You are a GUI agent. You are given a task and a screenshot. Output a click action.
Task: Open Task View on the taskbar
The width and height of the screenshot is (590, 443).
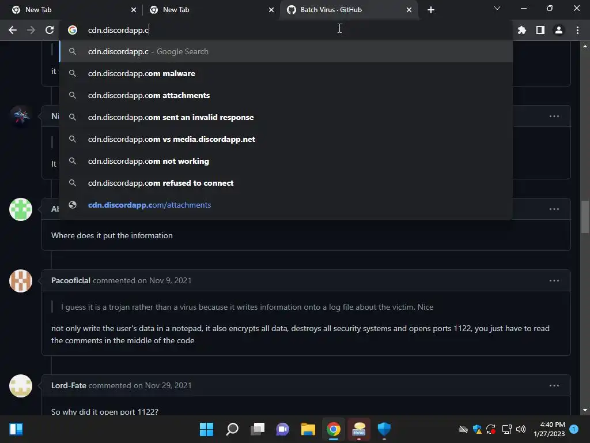pos(258,429)
